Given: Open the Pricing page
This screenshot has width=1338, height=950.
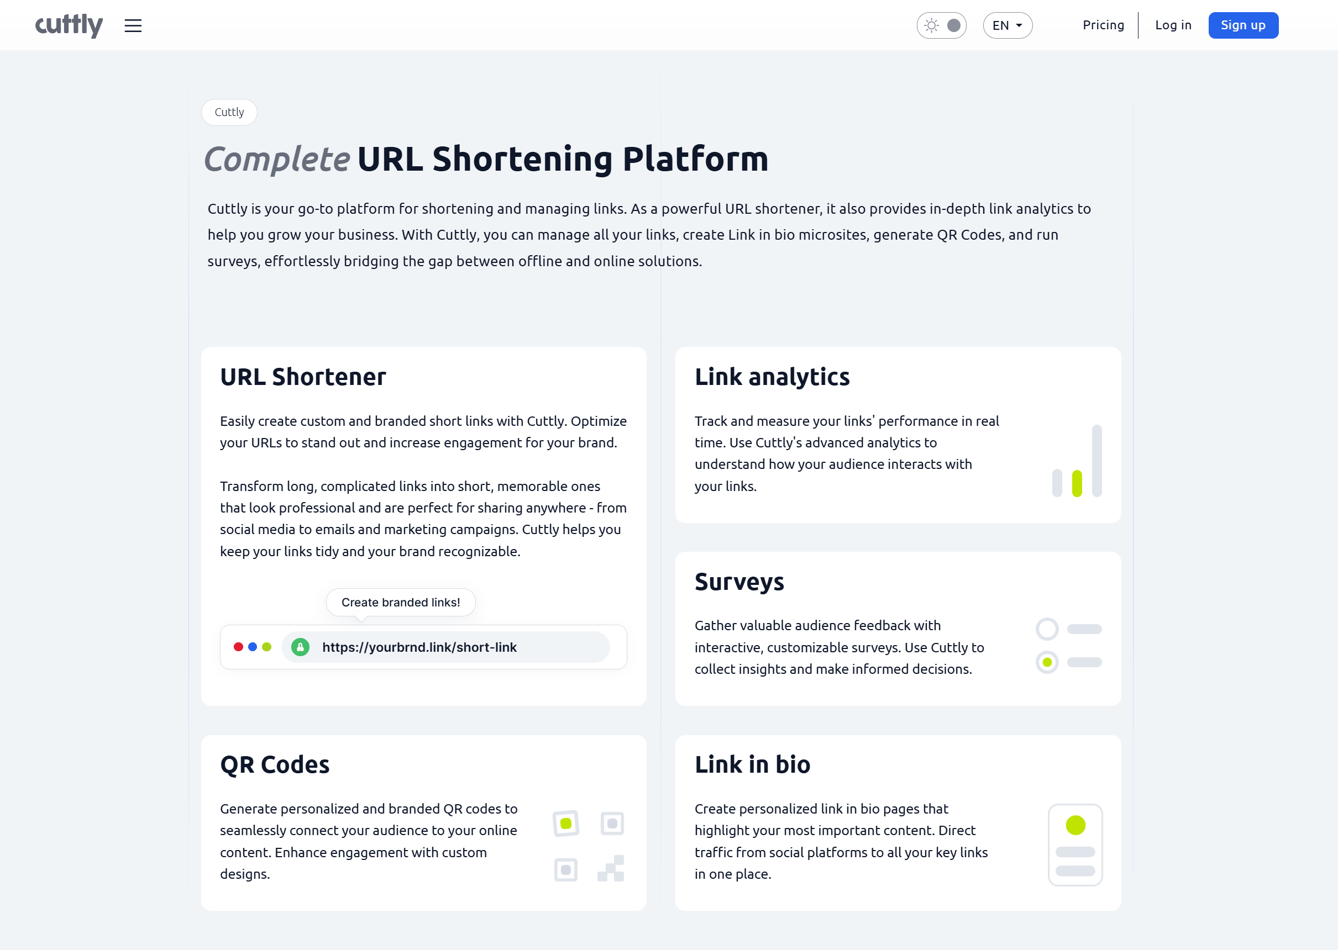Looking at the screenshot, I should tap(1103, 25).
